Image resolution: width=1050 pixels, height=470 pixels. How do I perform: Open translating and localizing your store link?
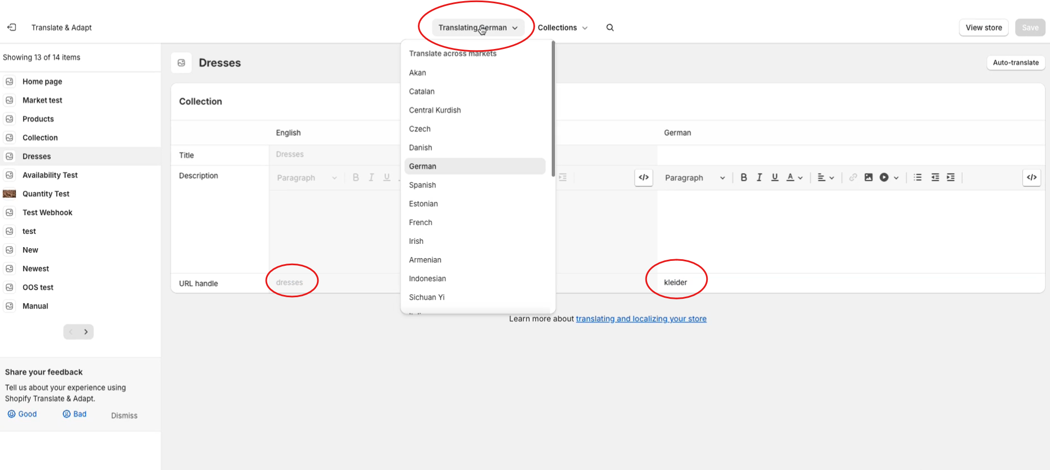[641, 319]
